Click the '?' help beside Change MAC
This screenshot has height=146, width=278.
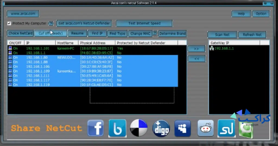155,33
